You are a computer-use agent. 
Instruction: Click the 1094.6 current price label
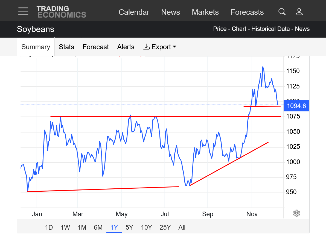click(x=296, y=106)
